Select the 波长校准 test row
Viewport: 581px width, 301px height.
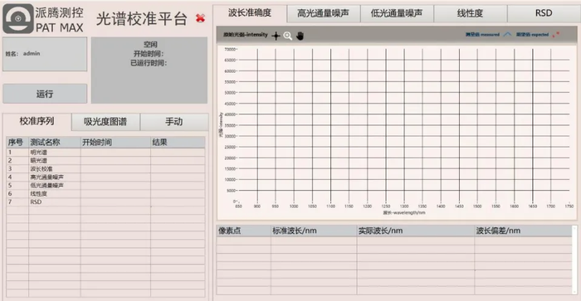point(105,169)
